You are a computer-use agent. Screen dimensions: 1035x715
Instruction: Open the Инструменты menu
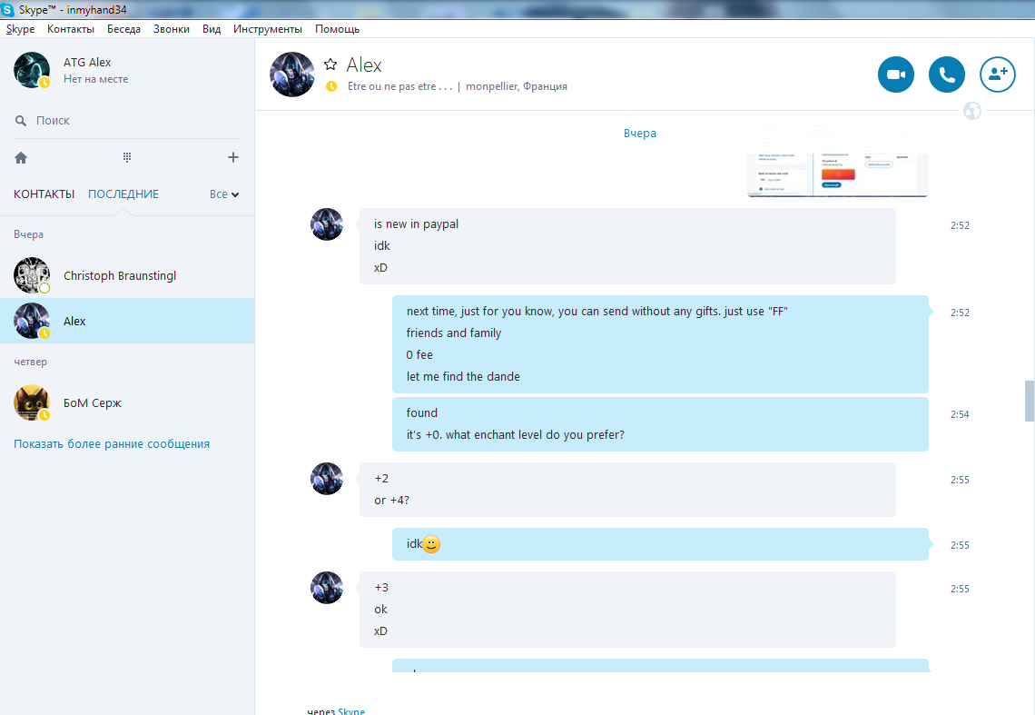(x=268, y=29)
